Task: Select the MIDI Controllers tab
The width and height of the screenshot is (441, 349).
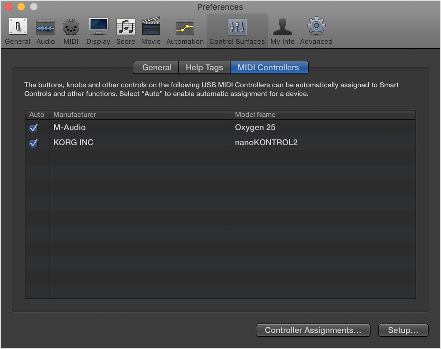Action: [269, 67]
